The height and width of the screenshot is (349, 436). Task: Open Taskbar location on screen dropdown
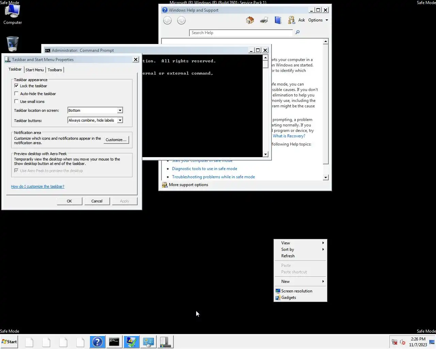120,110
